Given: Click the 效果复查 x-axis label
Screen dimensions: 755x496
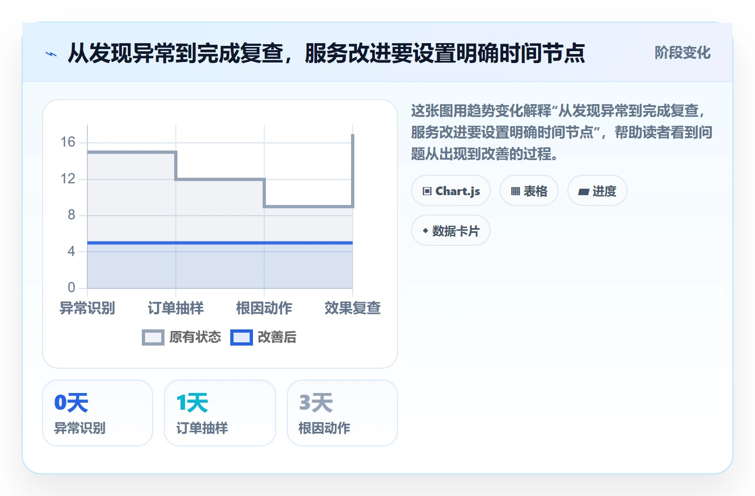Looking at the screenshot, I should pyautogui.click(x=353, y=308).
